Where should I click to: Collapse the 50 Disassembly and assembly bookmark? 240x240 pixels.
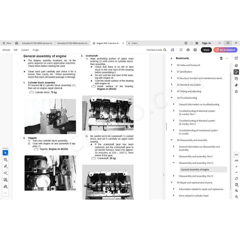pos(171,140)
